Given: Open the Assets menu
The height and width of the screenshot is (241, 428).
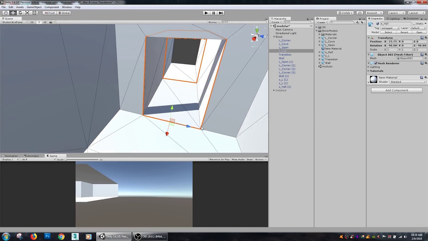Looking at the screenshot, I should tap(20, 7).
